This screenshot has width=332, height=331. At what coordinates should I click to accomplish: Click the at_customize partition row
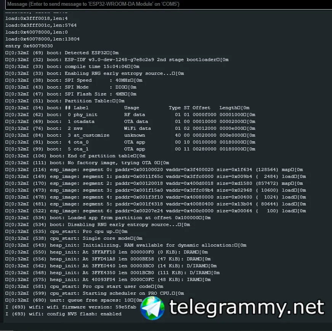click(130, 135)
